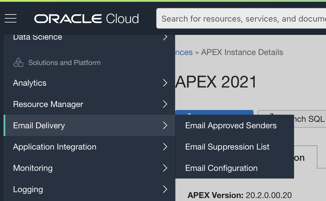The image size is (326, 201).
Task: Click the Analytics chevron icon
Action: pyautogui.click(x=165, y=83)
